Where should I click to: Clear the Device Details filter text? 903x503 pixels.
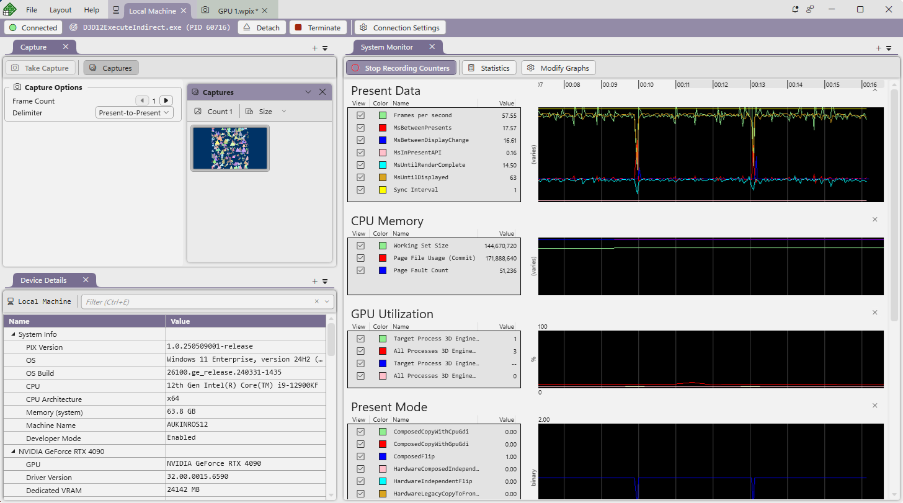316,301
